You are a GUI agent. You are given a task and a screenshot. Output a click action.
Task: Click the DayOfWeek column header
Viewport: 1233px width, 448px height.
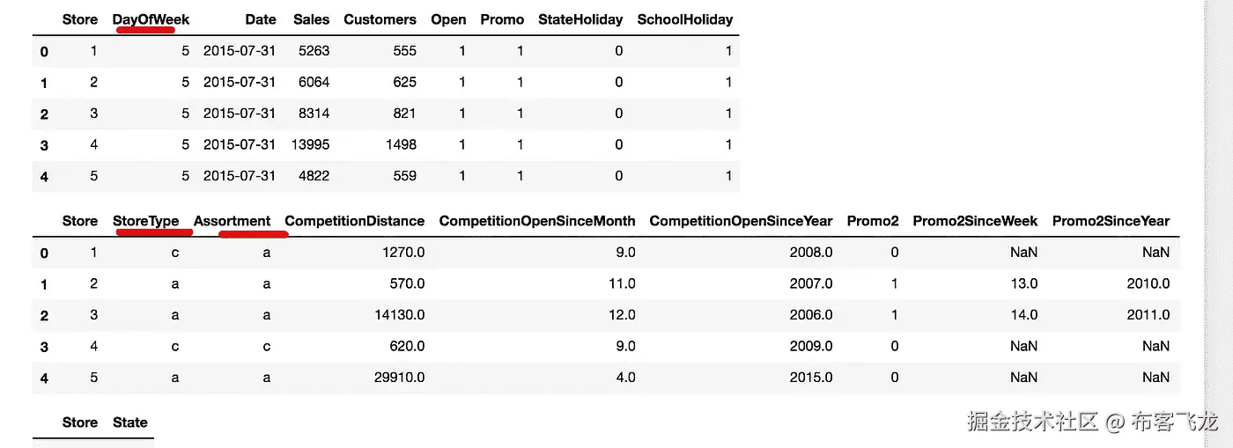click(151, 19)
